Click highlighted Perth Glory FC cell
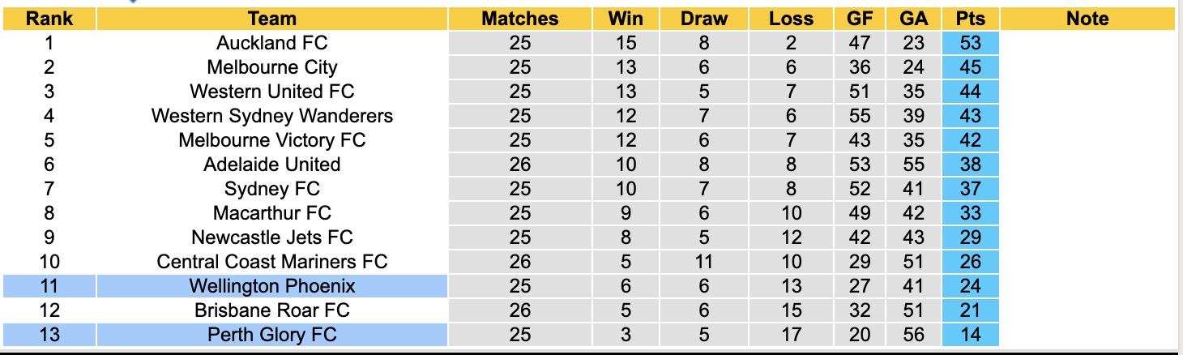This screenshot has width=1183, height=355. point(272,335)
